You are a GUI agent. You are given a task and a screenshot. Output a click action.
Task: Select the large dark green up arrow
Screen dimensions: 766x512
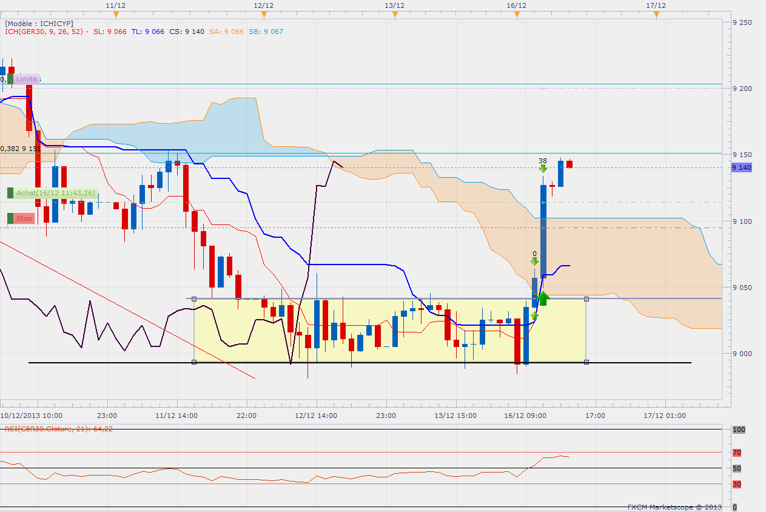543,298
